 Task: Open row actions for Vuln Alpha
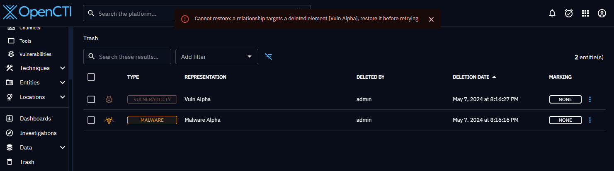[x=590, y=99]
